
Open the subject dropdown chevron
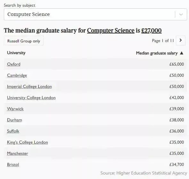181,15
